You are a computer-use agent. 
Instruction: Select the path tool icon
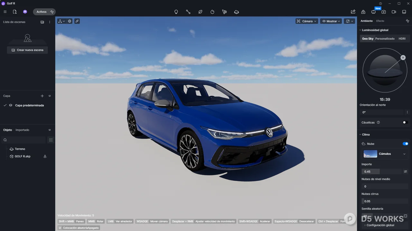coord(188,12)
